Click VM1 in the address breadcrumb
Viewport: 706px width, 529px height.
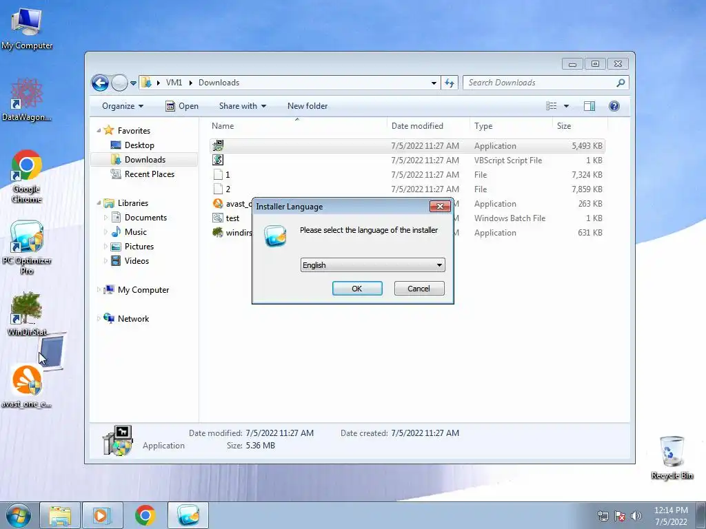pyautogui.click(x=174, y=83)
